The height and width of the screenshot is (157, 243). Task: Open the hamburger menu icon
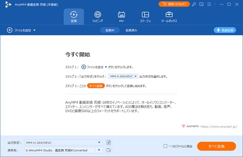coord(209,4)
